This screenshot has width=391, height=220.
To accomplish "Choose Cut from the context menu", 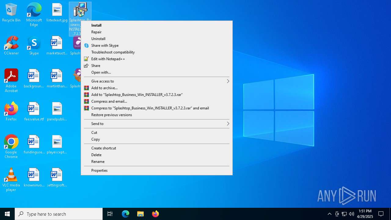I will pyautogui.click(x=157, y=133).
